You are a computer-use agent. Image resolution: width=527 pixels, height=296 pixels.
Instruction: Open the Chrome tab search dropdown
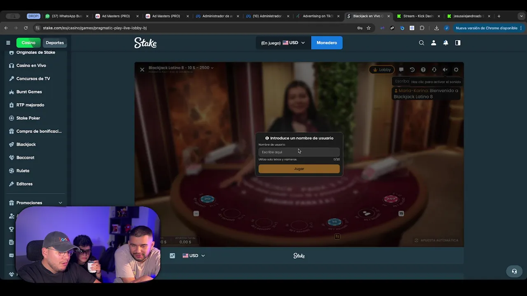[x=521, y=16]
